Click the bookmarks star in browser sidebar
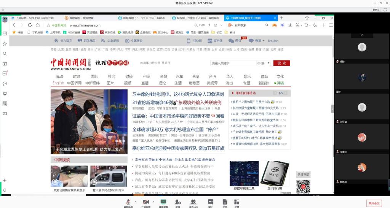 coord(5,44)
